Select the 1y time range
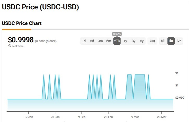 tap(125, 41)
